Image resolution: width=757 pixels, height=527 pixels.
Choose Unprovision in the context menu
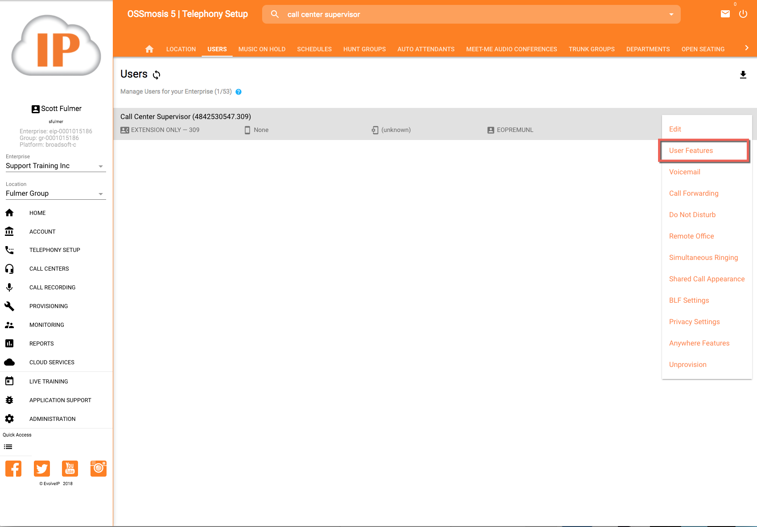(x=687, y=365)
